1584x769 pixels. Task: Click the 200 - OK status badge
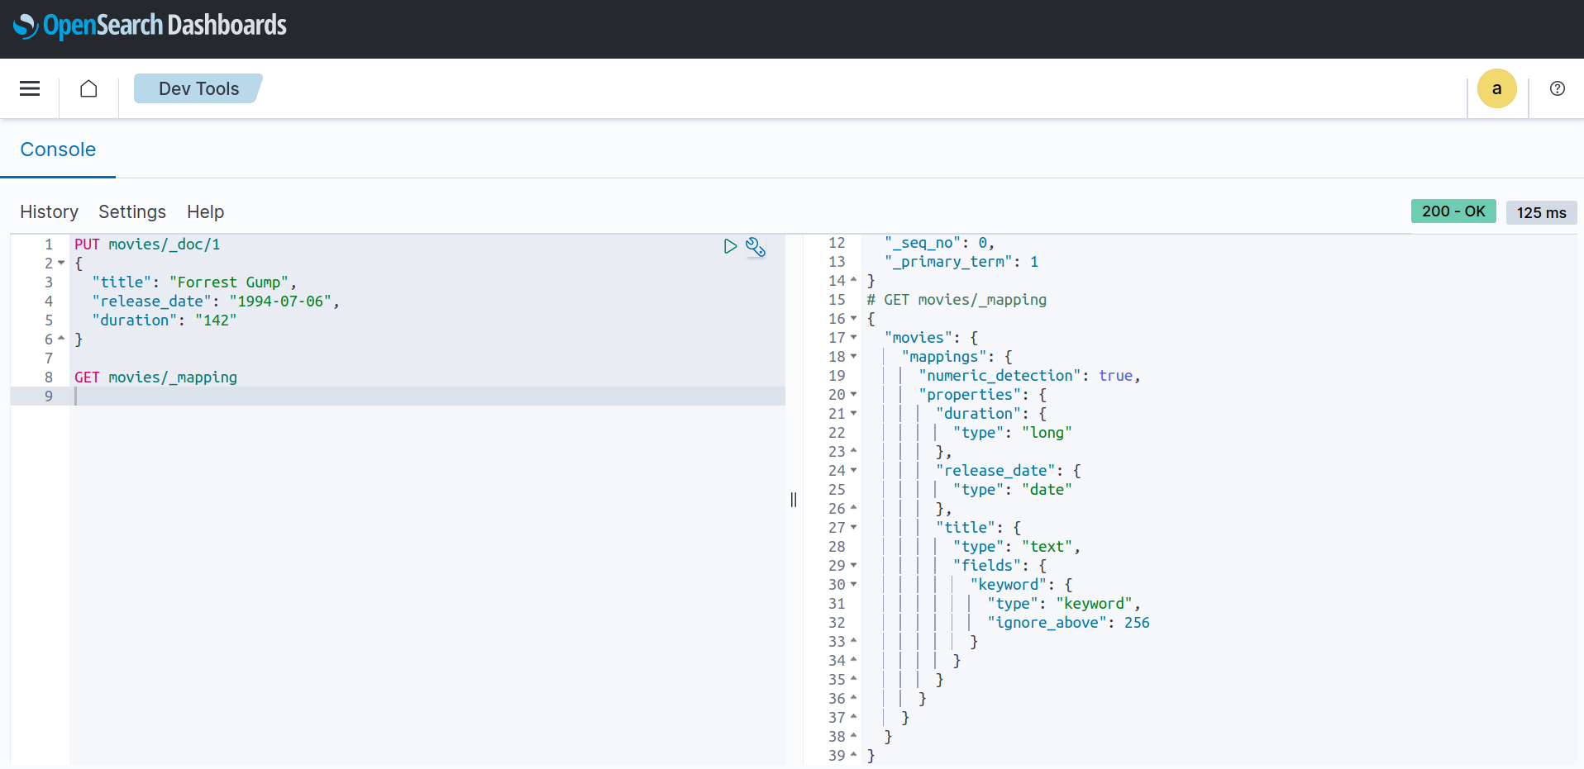(x=1453, y=211)
